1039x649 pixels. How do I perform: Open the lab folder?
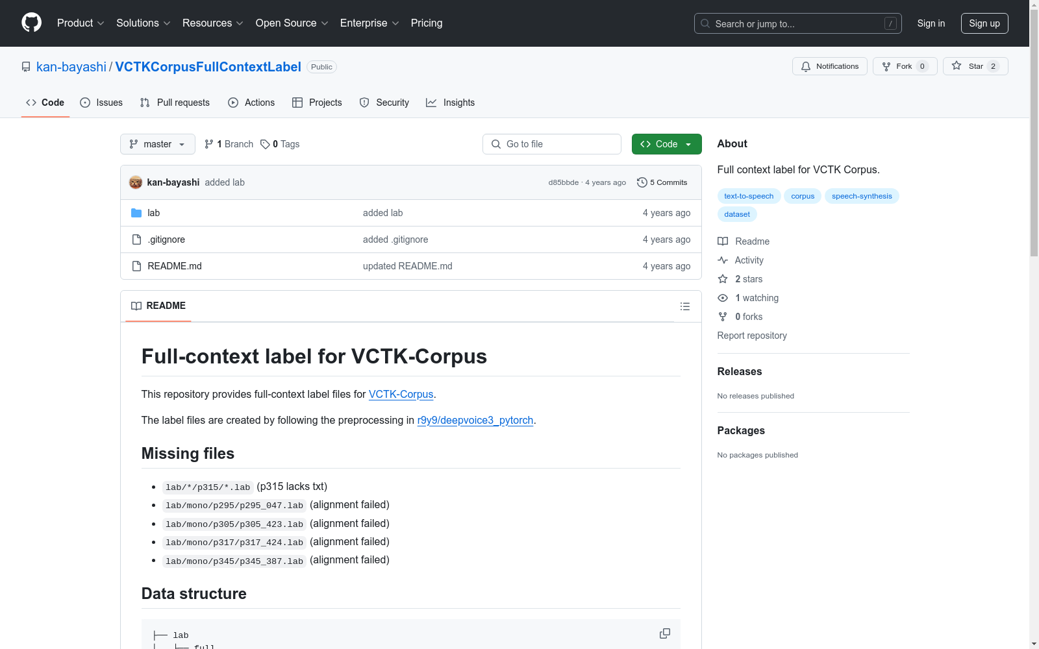click(153, 213)
